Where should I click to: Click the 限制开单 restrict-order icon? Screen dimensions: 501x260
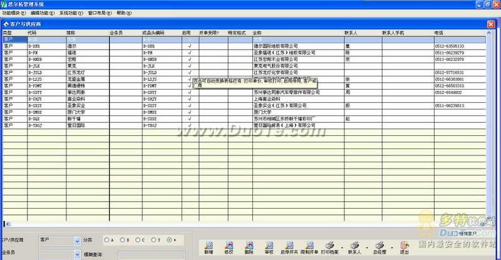[310, 247]
